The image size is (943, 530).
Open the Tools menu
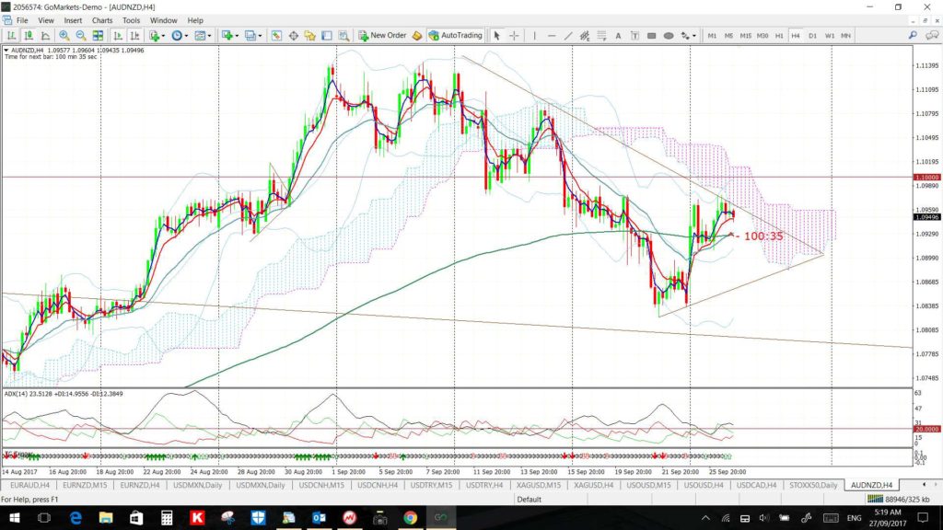pos(131,20)
